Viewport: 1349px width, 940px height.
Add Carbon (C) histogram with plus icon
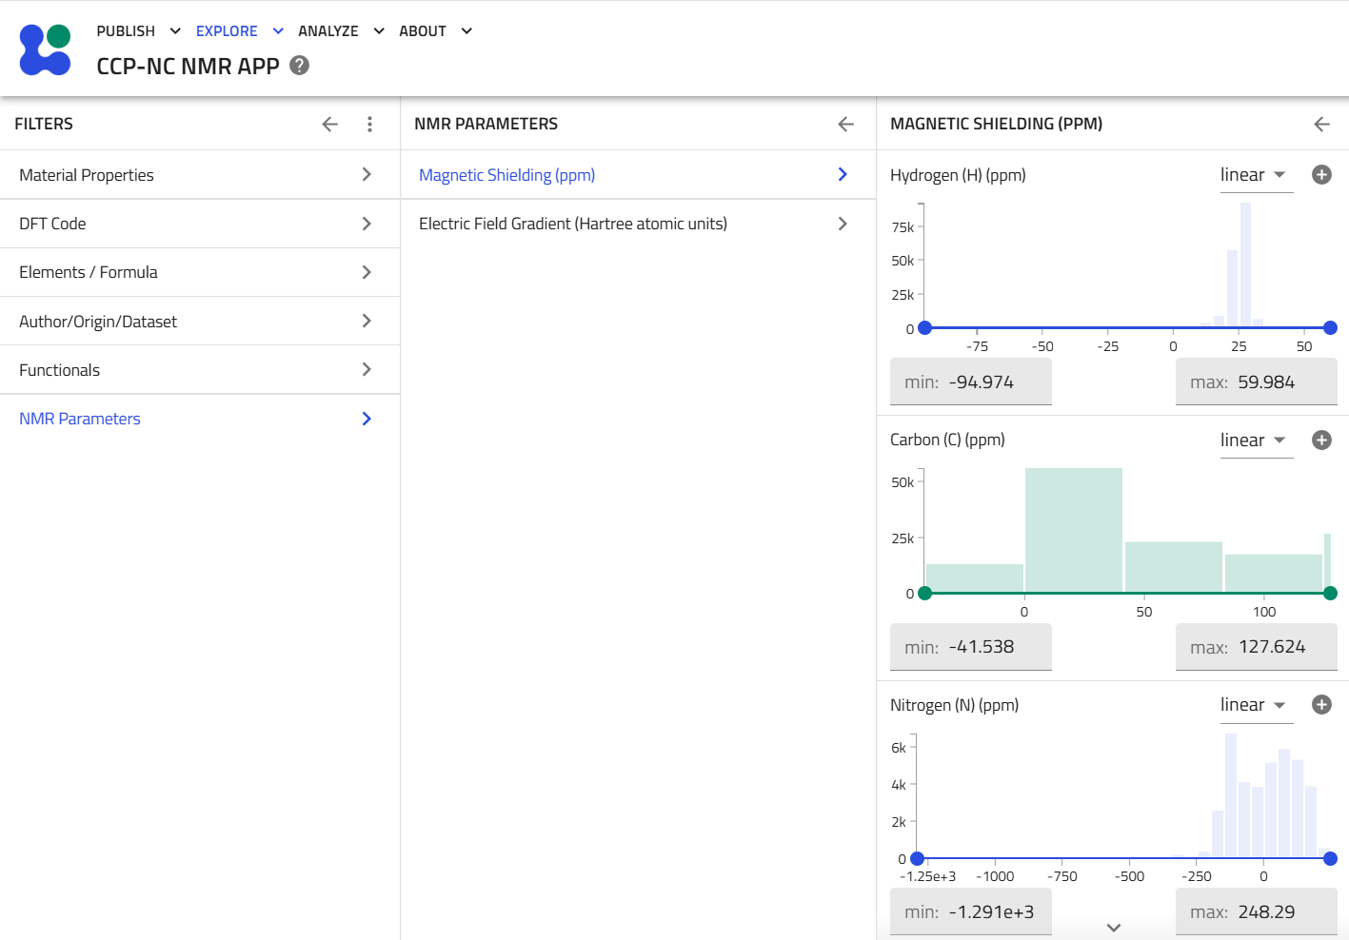[1321, 440]
